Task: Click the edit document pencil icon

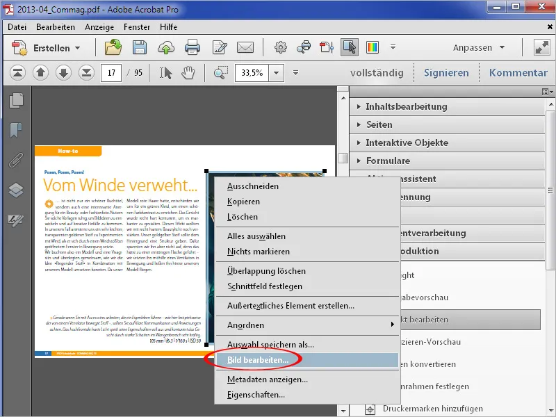Action: [x=220, y=47]
